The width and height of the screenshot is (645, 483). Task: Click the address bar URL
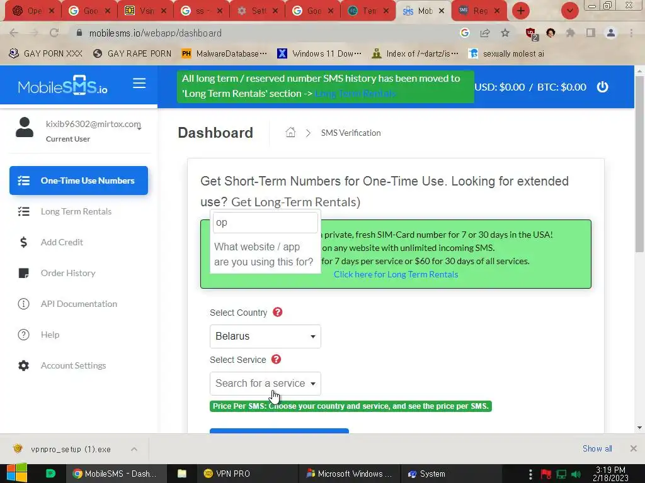coord(155,33)
